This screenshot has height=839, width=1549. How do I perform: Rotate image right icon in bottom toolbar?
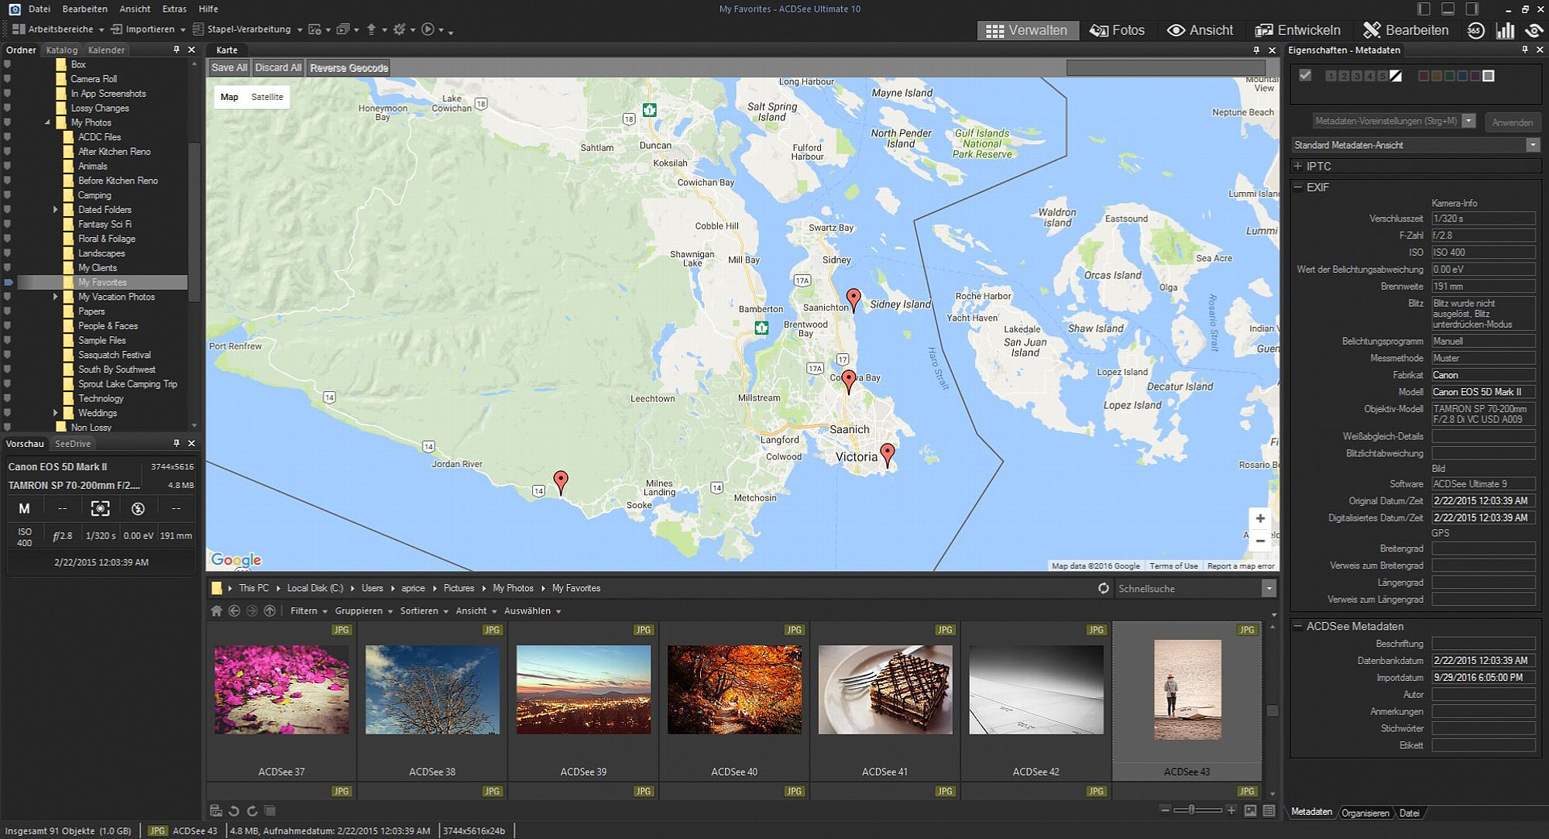[252, 811]
